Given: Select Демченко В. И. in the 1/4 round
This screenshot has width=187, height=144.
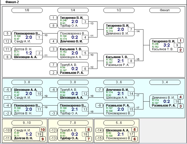Looking at the screenshot, I should 71,42.
